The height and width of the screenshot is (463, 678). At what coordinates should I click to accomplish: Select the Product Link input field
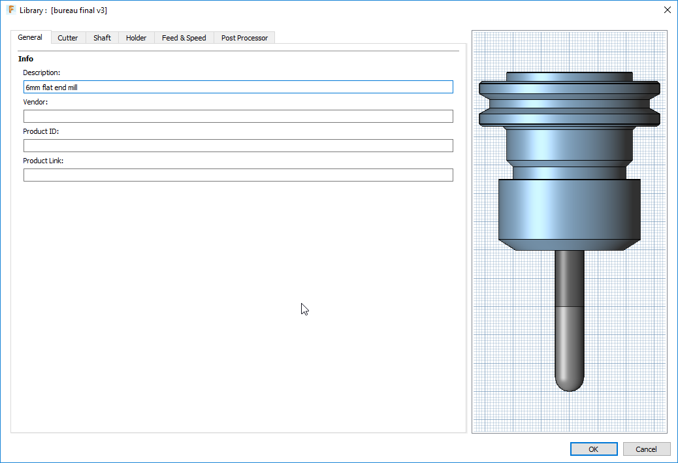coord(238,175)
